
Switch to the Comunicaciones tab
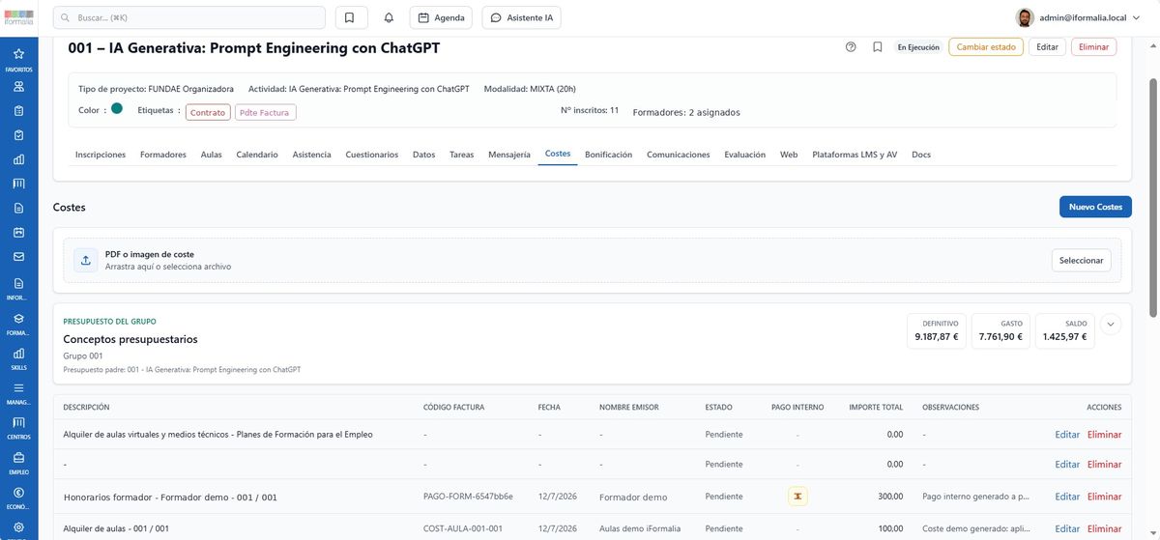click(x=679, y=155)
